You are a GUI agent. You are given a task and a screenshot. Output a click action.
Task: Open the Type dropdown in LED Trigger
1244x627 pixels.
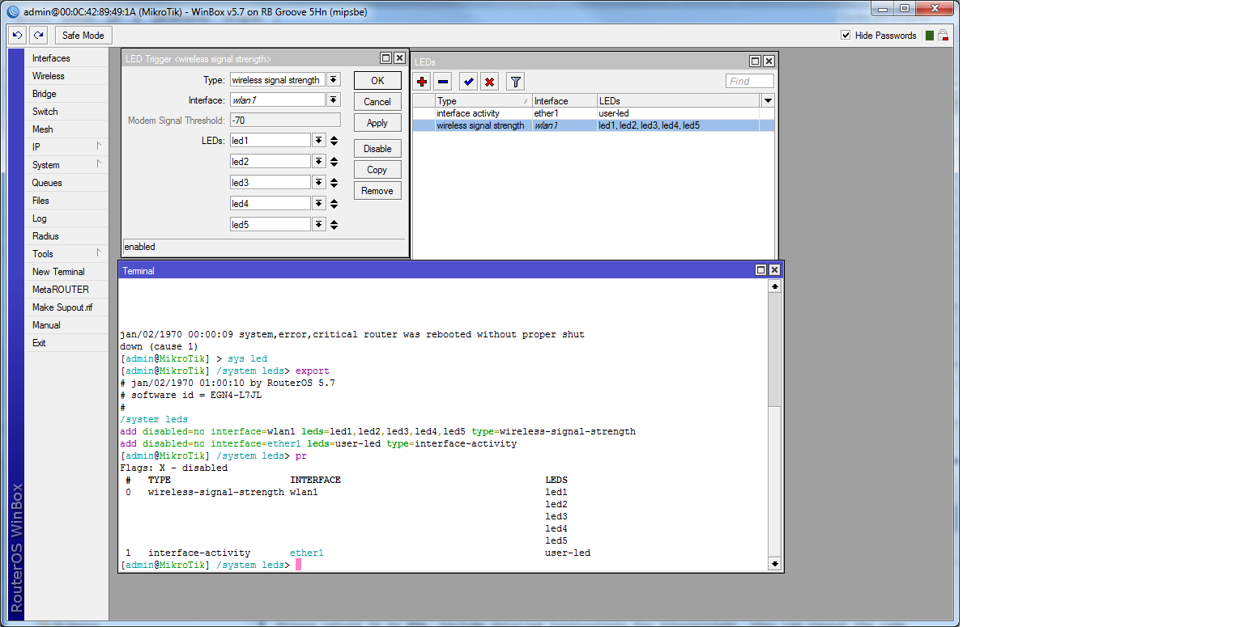334,80
